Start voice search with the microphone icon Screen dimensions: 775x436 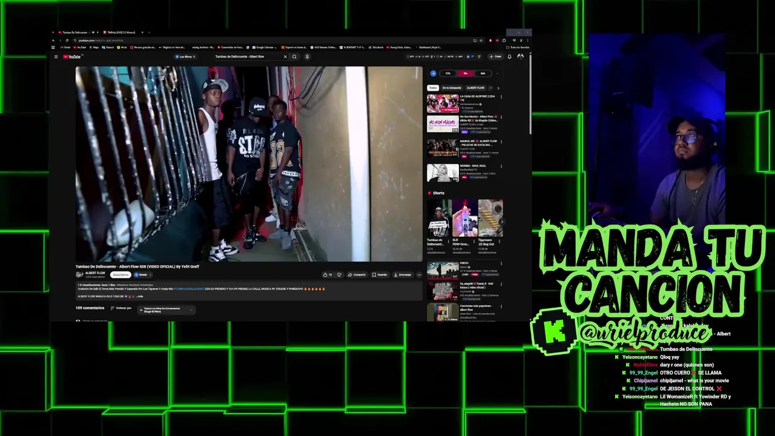click(x=307, y=57)
